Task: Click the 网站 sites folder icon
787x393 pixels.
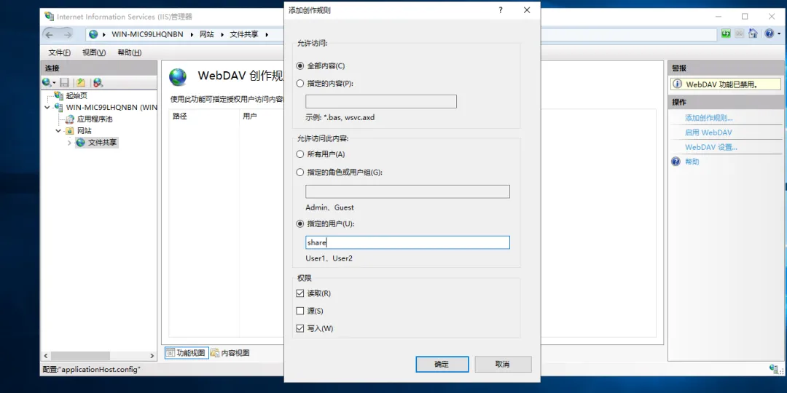Action: coord(70,131)
